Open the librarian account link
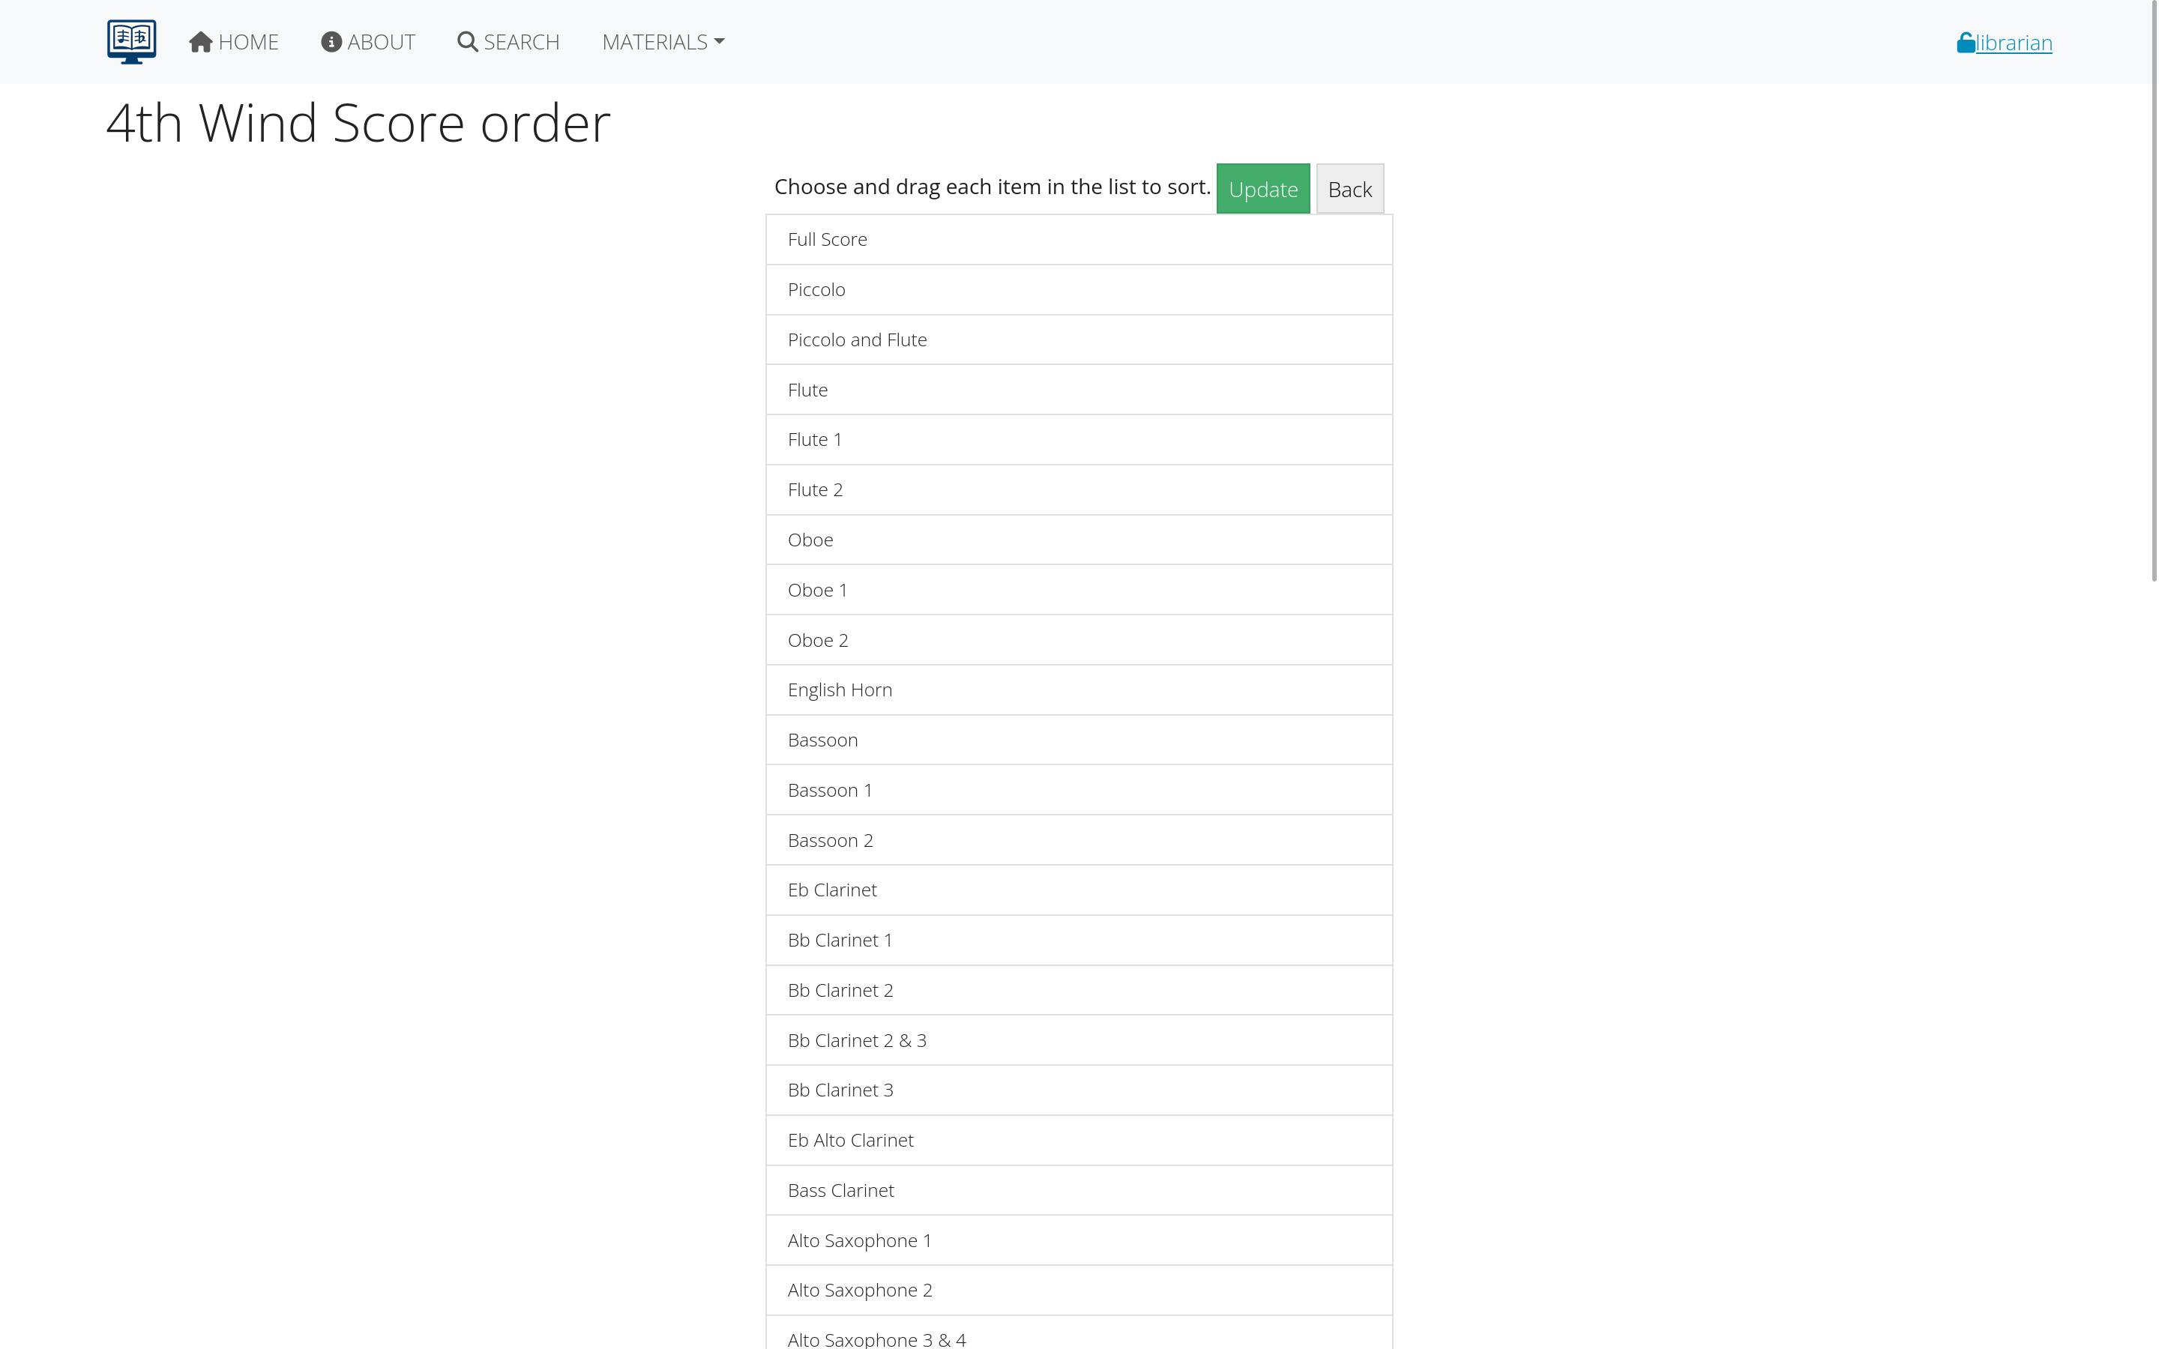2159x1349 pixels. pos(2012,42)
